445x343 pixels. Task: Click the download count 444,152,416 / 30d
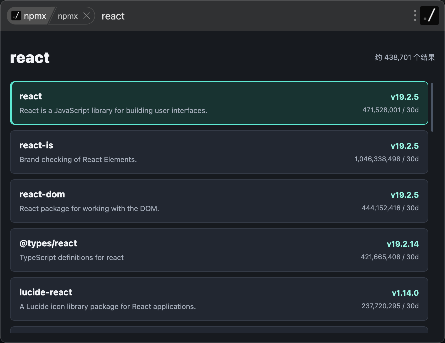click(390, 208)
